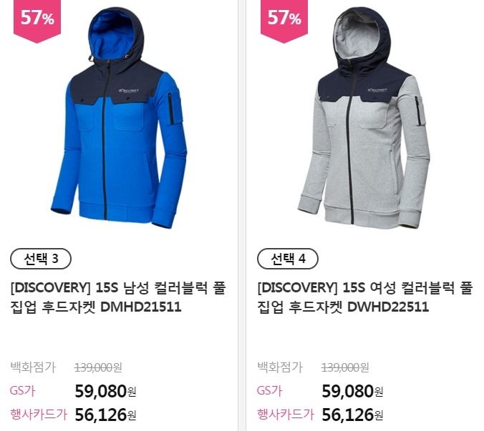
Task: Click the men's jacket 행사카드가 price 56,126원
Action: click(105, 415)
